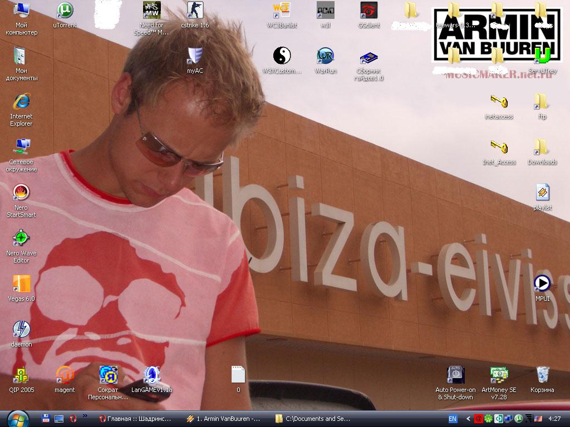Switch to Главная :: Шадринс... taskbar window

[x=135, y=419]
